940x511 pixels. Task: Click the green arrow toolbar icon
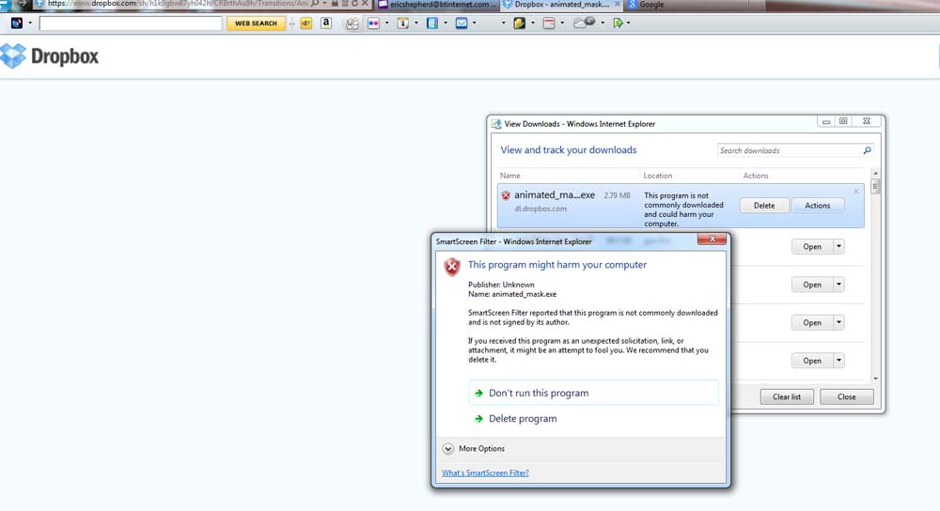coord(619,23)
